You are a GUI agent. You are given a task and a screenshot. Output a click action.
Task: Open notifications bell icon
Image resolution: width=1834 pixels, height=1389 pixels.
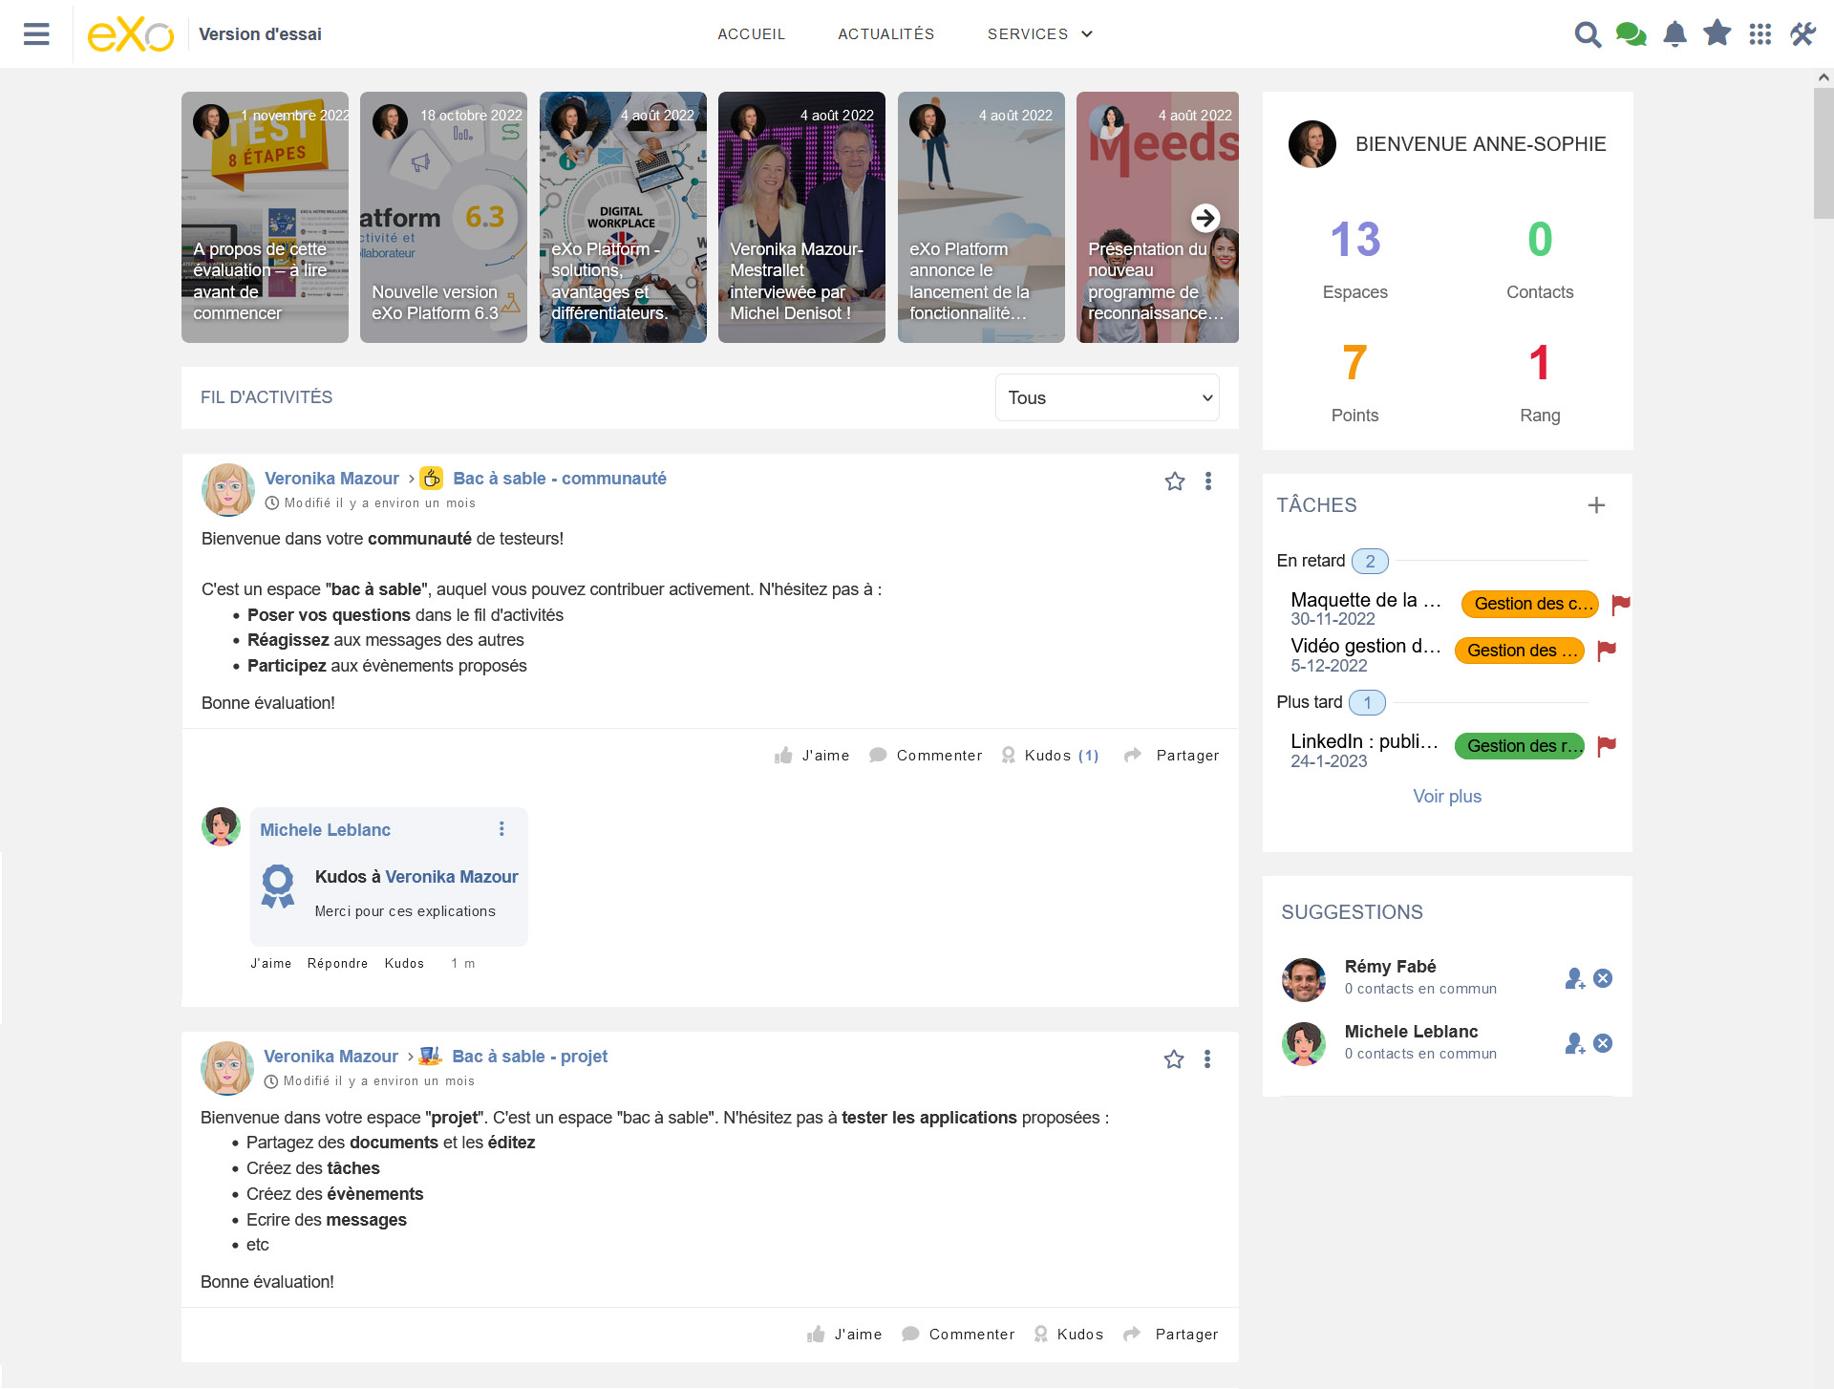pyautogui.click(x=1674, y=34)
